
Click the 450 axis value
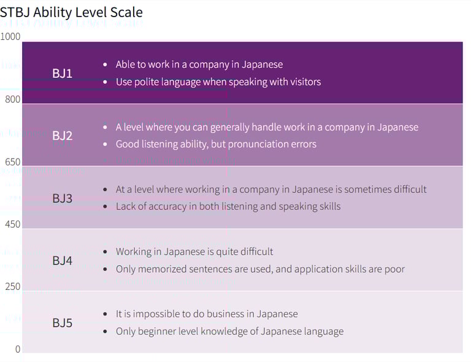12,224
